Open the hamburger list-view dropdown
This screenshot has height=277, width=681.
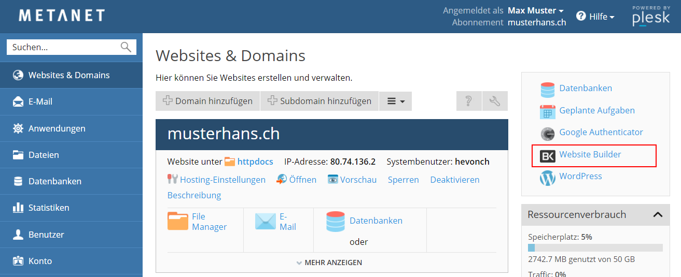click(x=395, y=101)
